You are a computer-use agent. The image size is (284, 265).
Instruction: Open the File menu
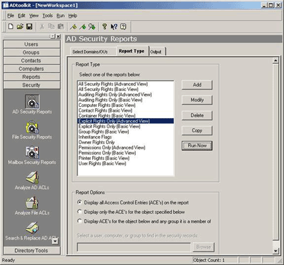click(11, 16)
